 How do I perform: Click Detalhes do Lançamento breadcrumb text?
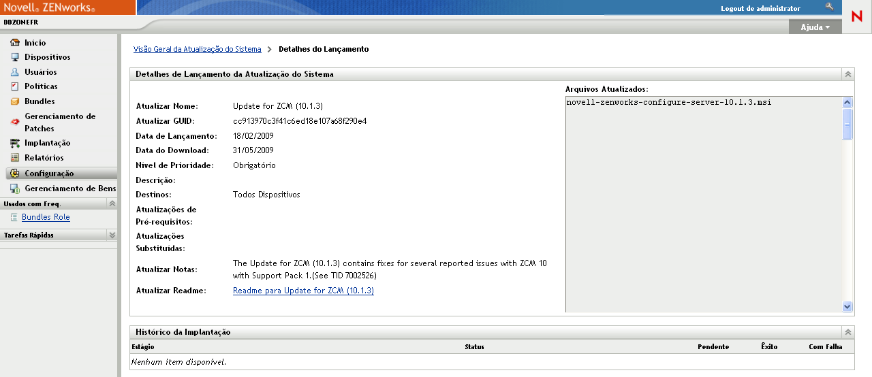click(x=324, y=49)
